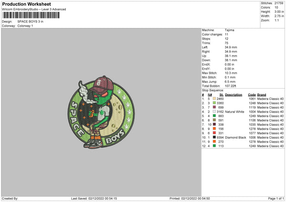This screenshot has height=202, width=286.
Task: Click the Machine value 'Tajima'
Action: pyautogui.click(x=229, y=30)
